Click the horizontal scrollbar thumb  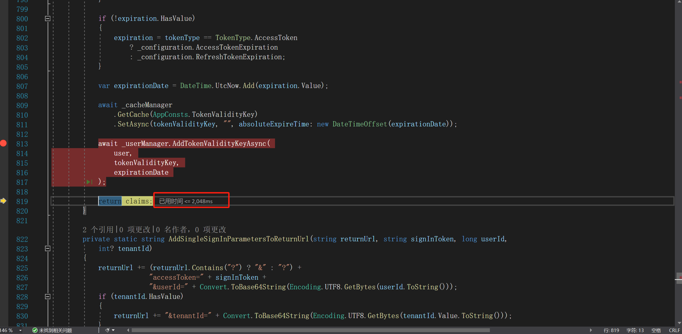pos(310,330)
